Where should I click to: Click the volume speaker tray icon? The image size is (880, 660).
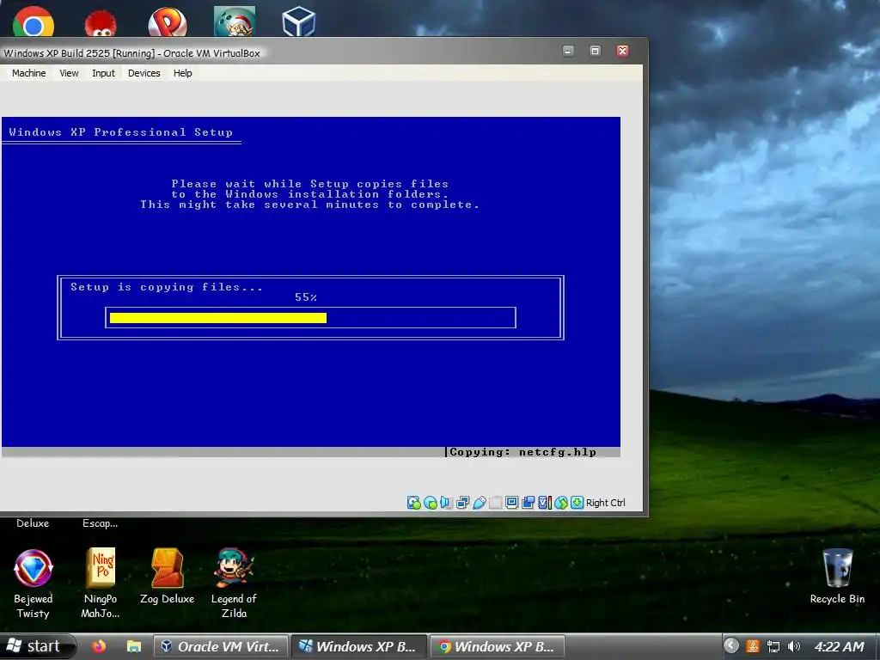793,646
